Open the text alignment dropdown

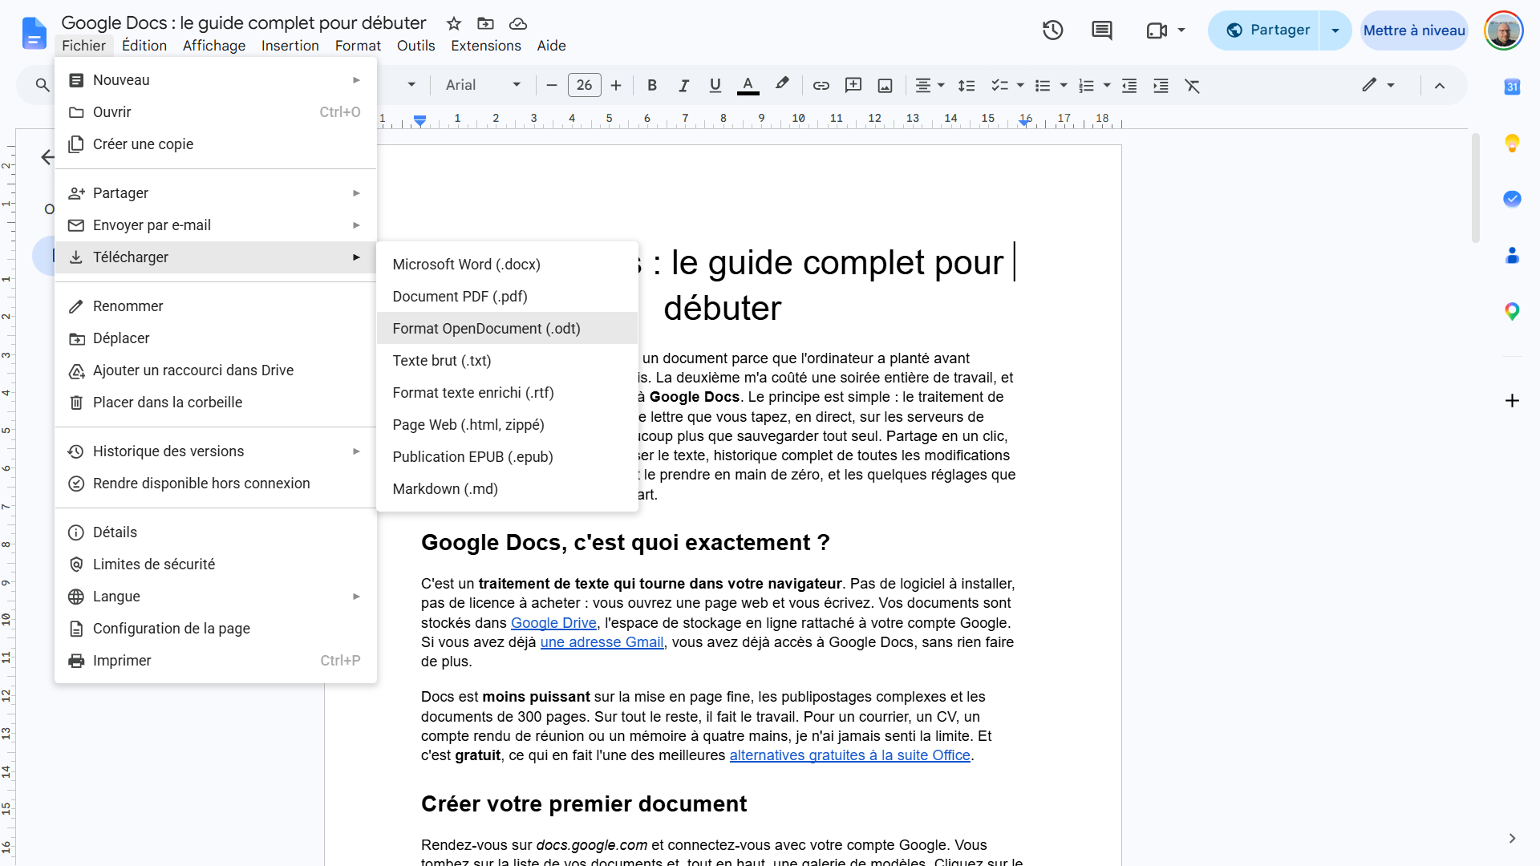pos(930,85)
